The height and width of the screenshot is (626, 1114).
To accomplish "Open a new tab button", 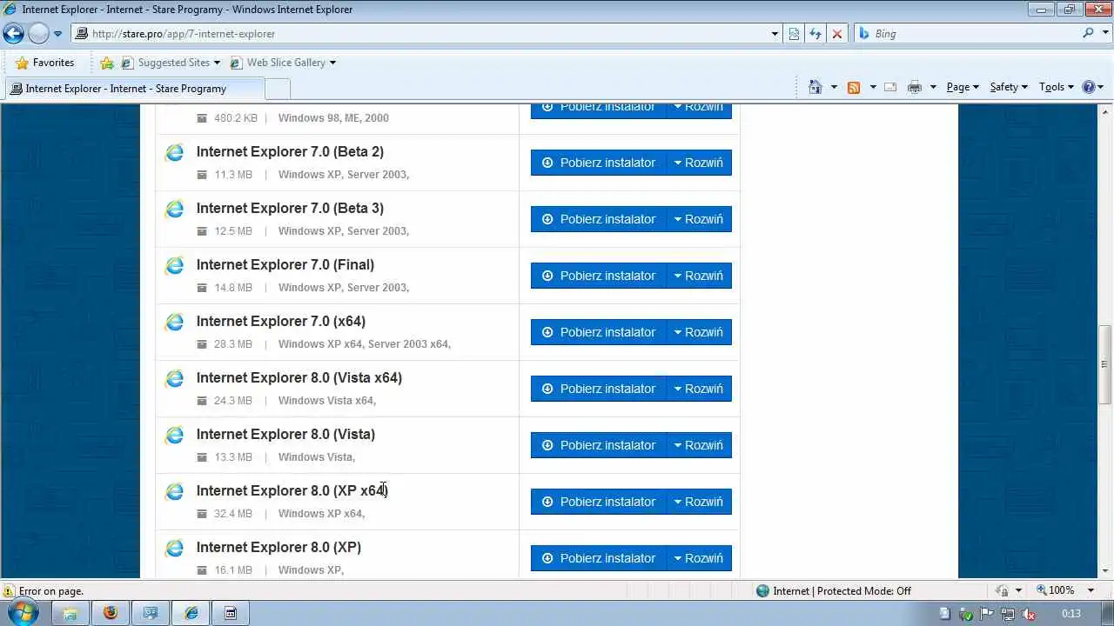I will pyautogui.click(x=278, y=89).
